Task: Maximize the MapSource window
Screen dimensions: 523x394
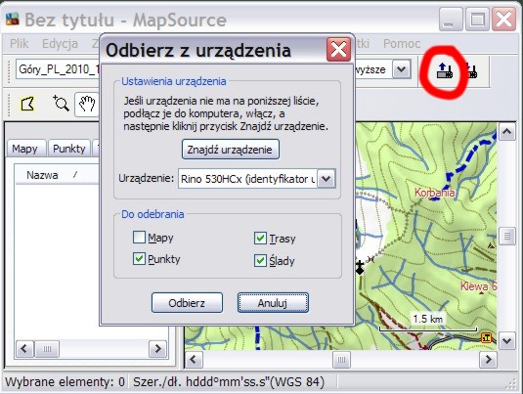Action: (477, 20)
